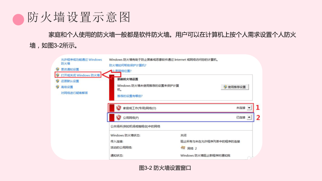Click the 通知状态: label

point(117,156)
